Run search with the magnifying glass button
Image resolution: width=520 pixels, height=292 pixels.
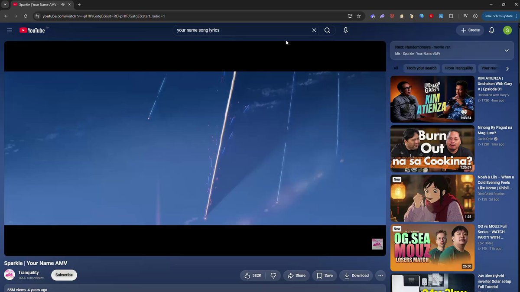[x=327, y=30]
